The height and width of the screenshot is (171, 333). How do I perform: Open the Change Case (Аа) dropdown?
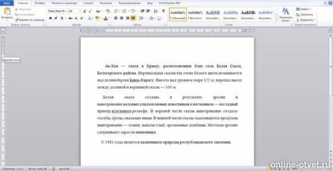99,11
